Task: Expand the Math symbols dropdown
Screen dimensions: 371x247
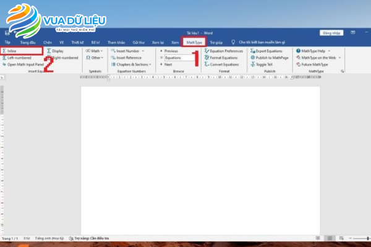Action: click(x=95, y=51)
